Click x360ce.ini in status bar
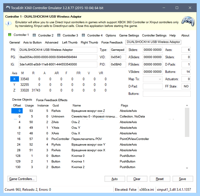Viewport: 200px width, 196px height. [147, 190]
